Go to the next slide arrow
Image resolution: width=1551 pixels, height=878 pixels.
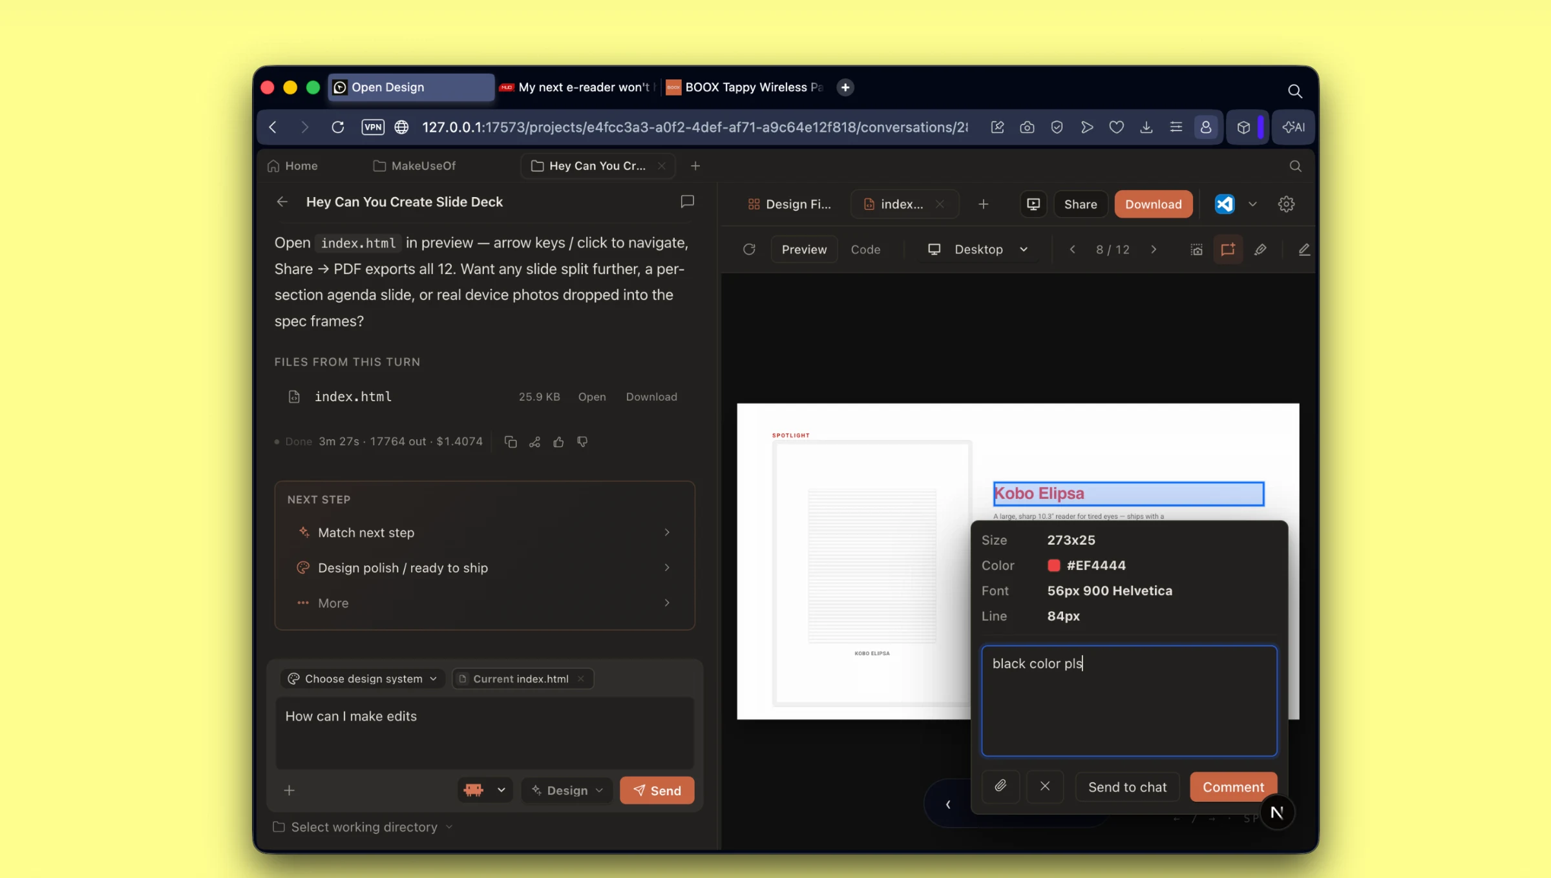[1154, 249]
